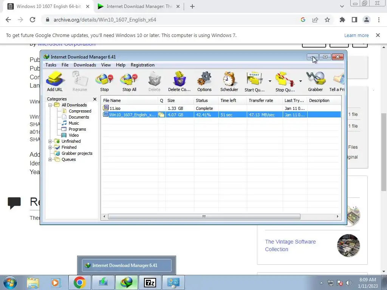Sort by the Size column header
The image size is (387, 290).
(x=180, y=100)
